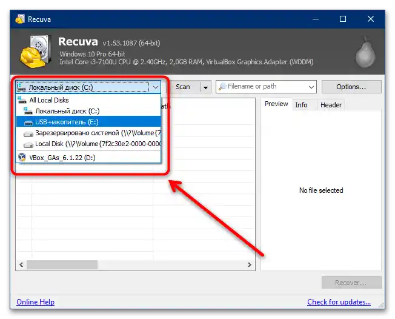The width and height of the screenshot is (395, 319).
Task: Pick Local Disk volume 7f2c30e2 entry
Action: point(88,144)
